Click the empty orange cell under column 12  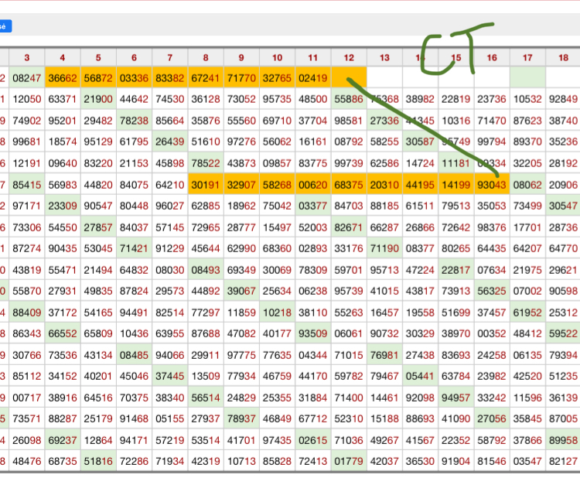tap(349, 77)
